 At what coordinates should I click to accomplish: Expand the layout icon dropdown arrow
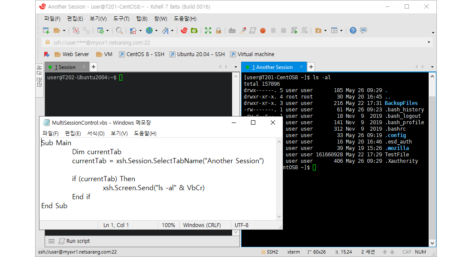click(x=341, y=31)
